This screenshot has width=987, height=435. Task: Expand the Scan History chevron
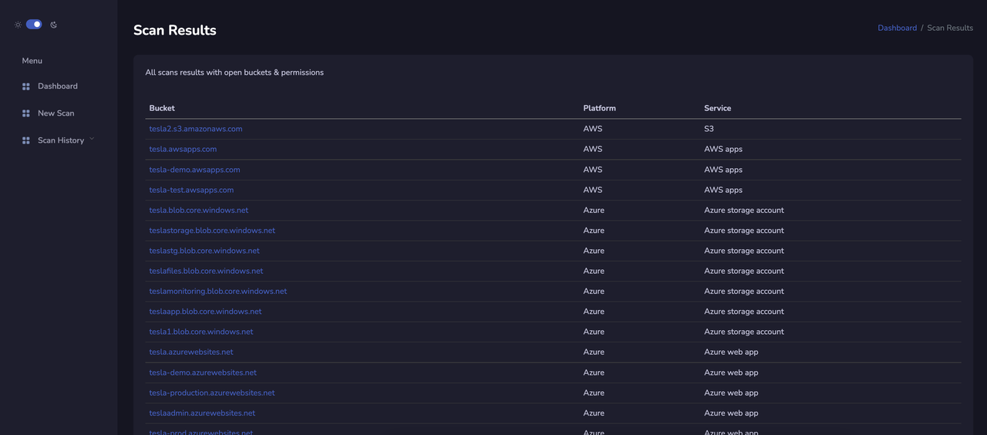pyautogui.click(x=92, y=139)
